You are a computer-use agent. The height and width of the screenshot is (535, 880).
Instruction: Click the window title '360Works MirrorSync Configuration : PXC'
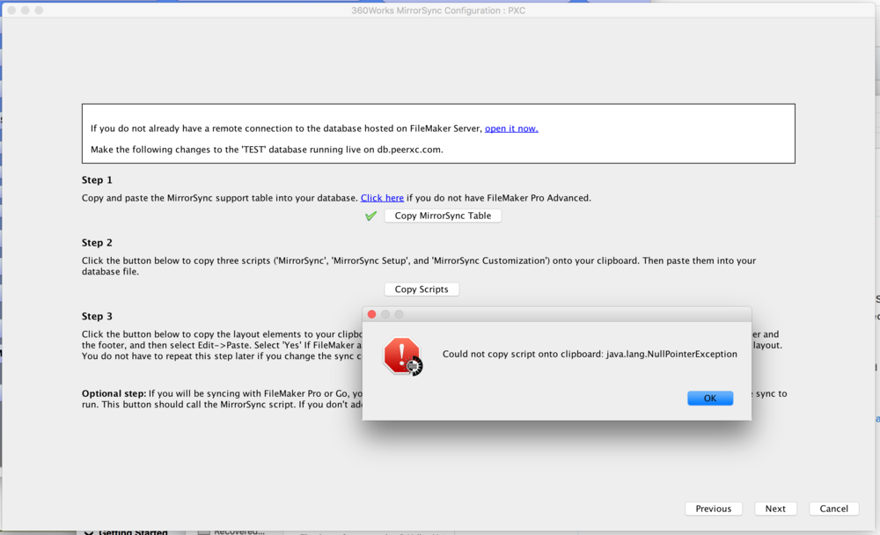point(438,11)
